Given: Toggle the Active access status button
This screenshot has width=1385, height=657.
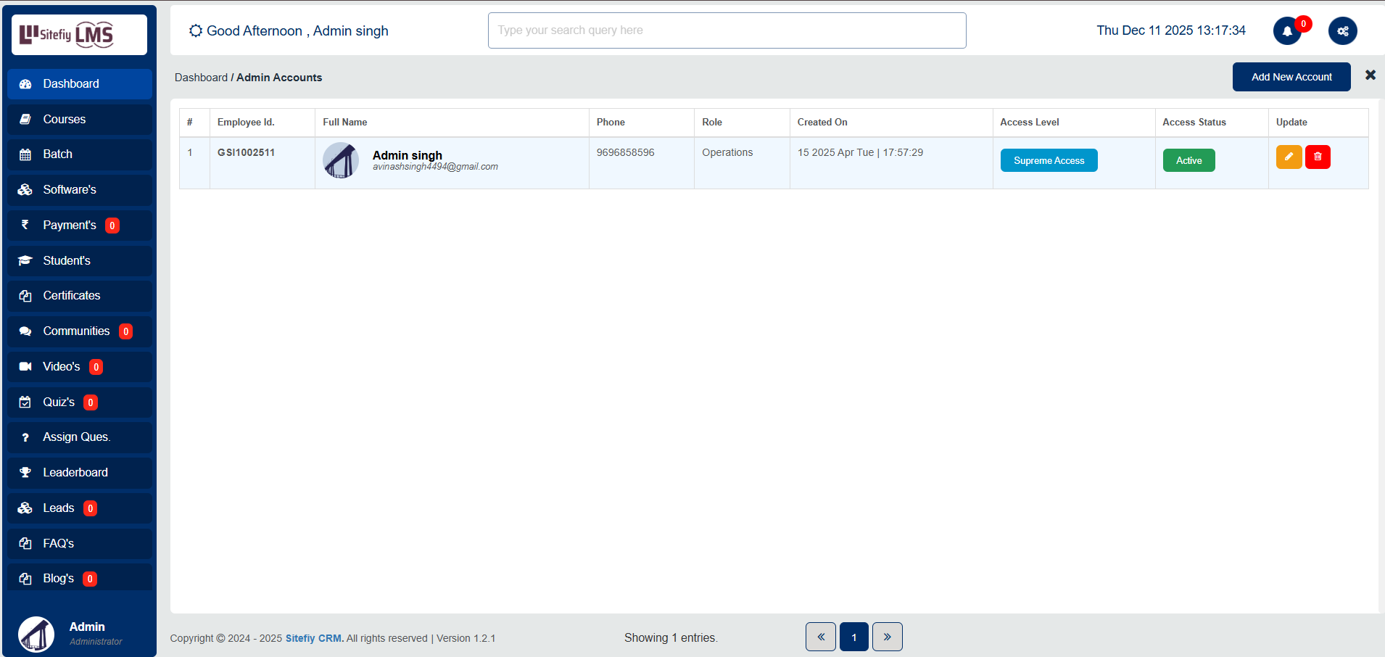Looking at the screenshot, I should (1188, 160).
